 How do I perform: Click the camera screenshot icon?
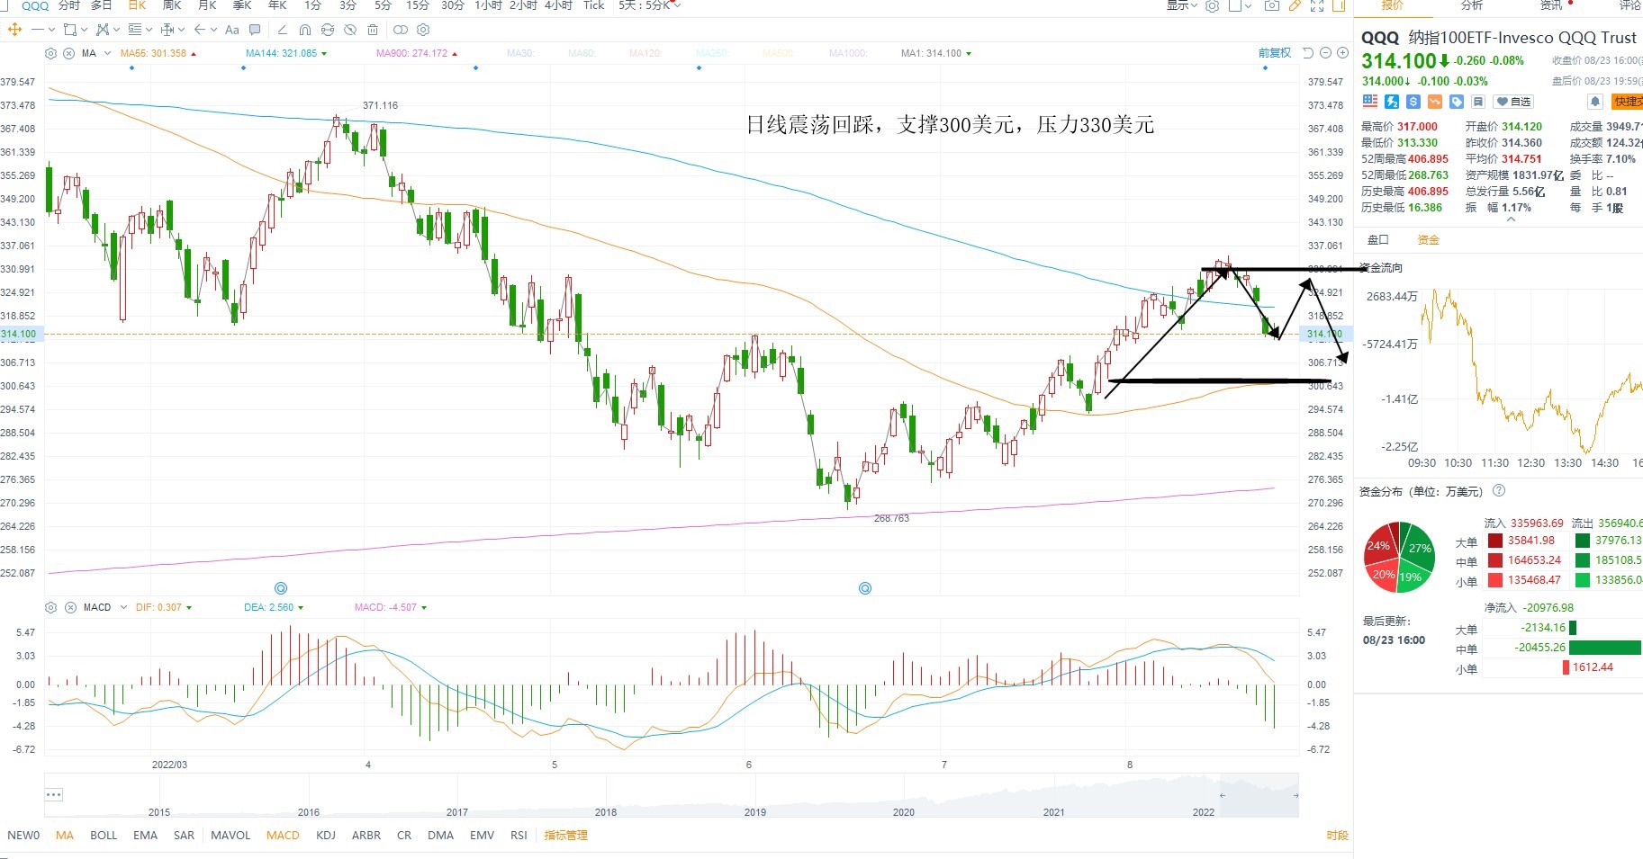[x=1271, y=5]
